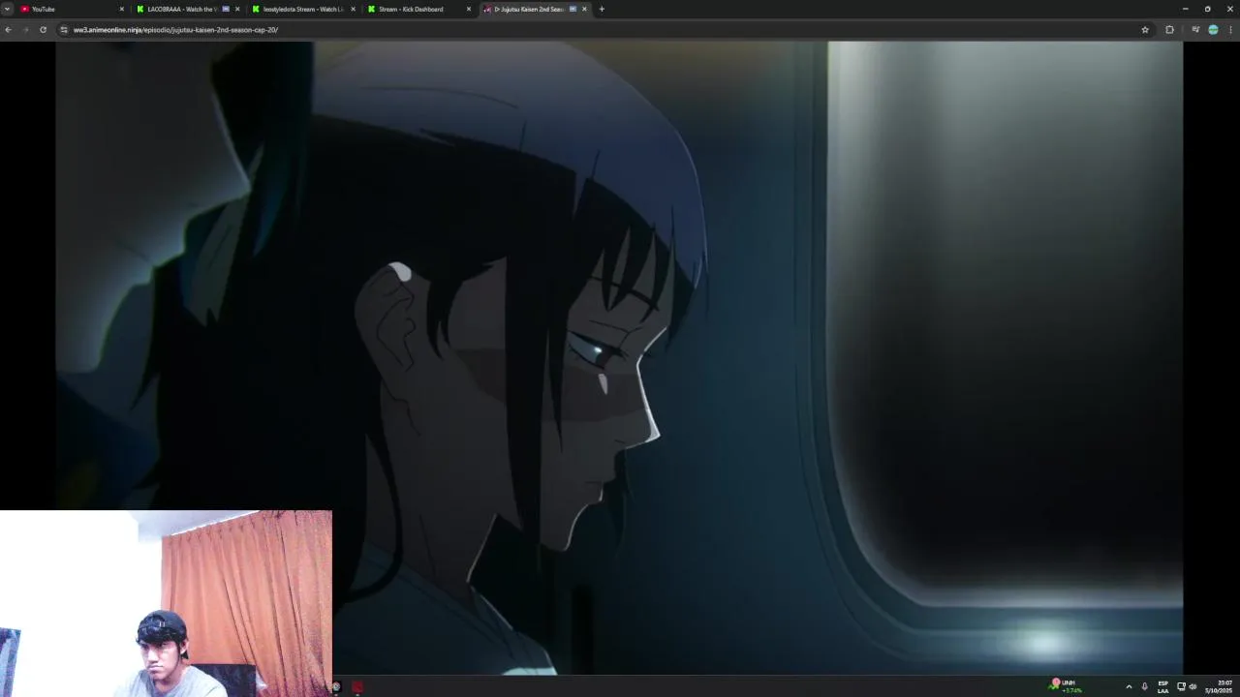The width and height of the screenshot is (1240, 697).
Task: Change the ESP LAA input language
Action: (1162, 686)
